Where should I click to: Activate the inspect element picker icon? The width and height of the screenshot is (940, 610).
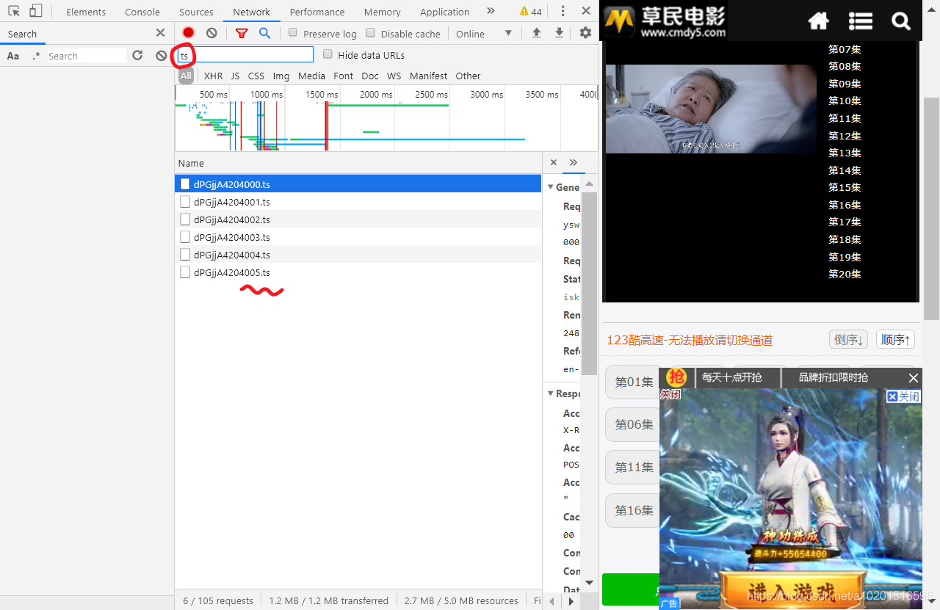[x=14, y=11]
